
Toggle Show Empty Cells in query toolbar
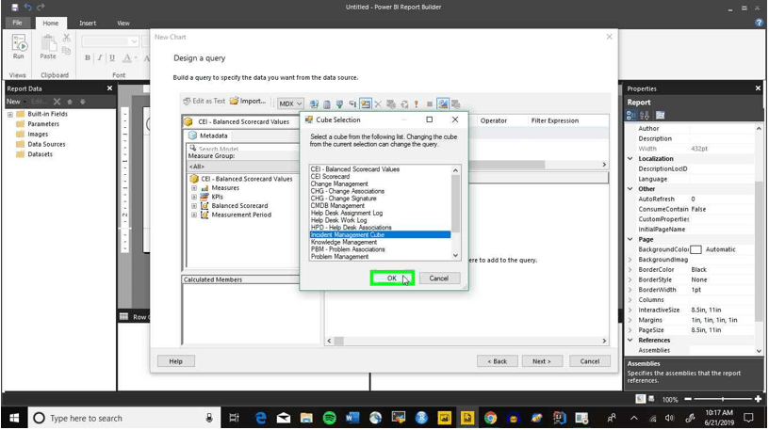coord(340,104)
